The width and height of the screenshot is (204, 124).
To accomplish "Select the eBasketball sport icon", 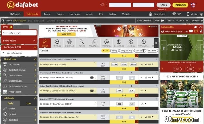I will [x=119, y=43].
